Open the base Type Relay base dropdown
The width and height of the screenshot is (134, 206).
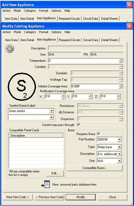coord(119,147)
